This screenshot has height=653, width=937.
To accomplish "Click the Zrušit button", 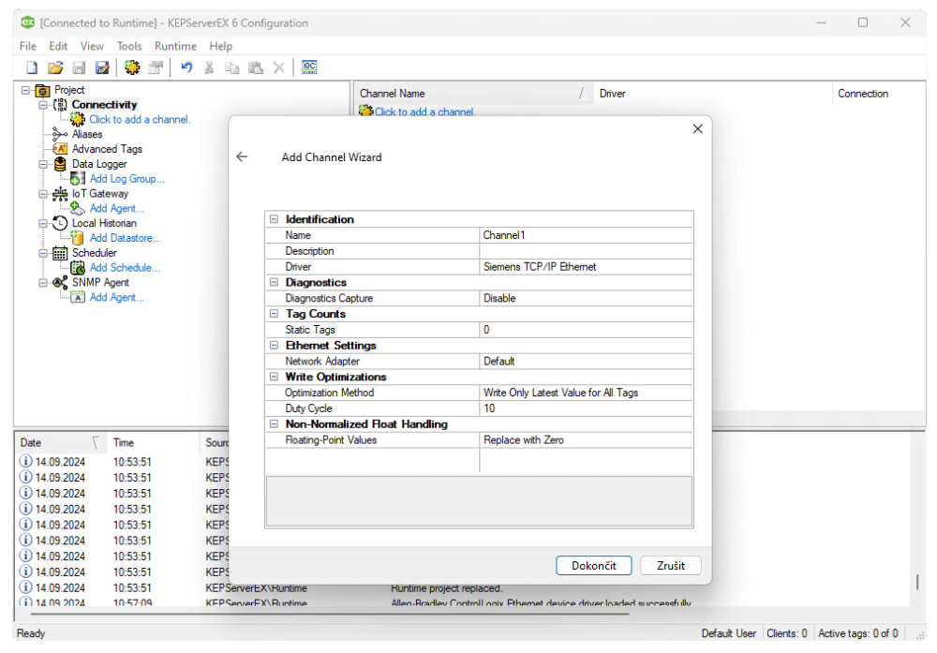I will click(670, 566).
